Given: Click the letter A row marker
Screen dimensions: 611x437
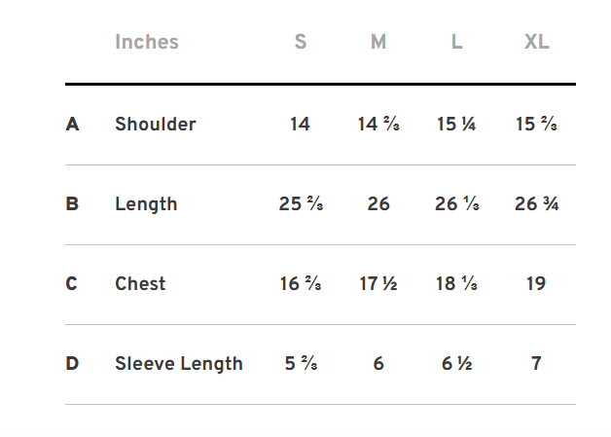Looking at the screenshot, I should (72, 124).
